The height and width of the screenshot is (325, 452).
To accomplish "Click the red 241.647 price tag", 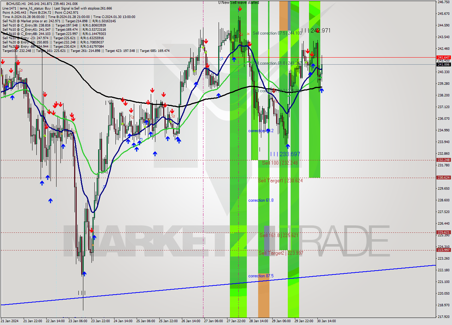I will click(444, 57).
